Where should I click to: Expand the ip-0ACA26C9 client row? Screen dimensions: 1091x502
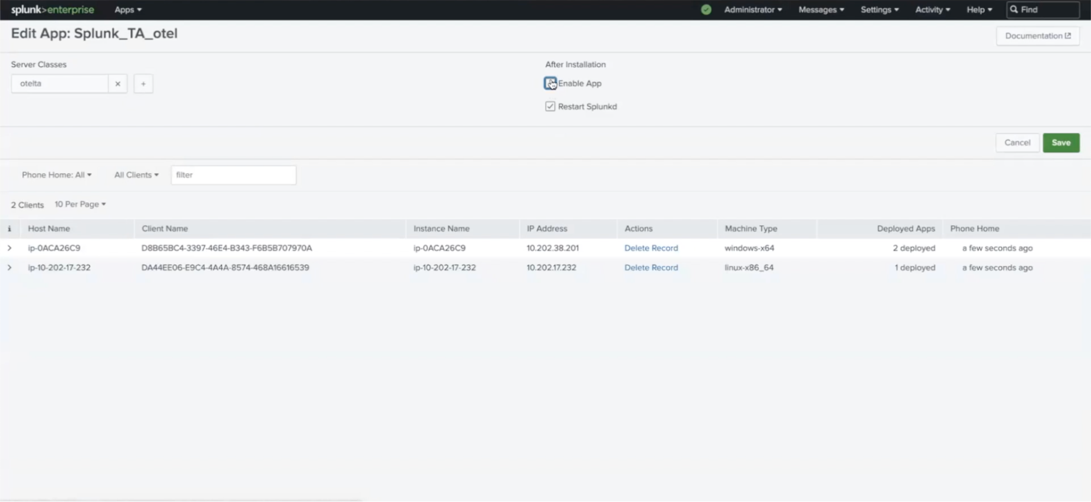[9, 248]
